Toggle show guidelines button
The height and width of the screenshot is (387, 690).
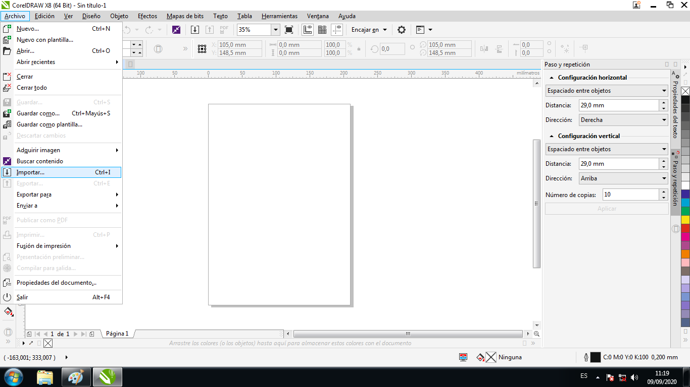point(337,30)
